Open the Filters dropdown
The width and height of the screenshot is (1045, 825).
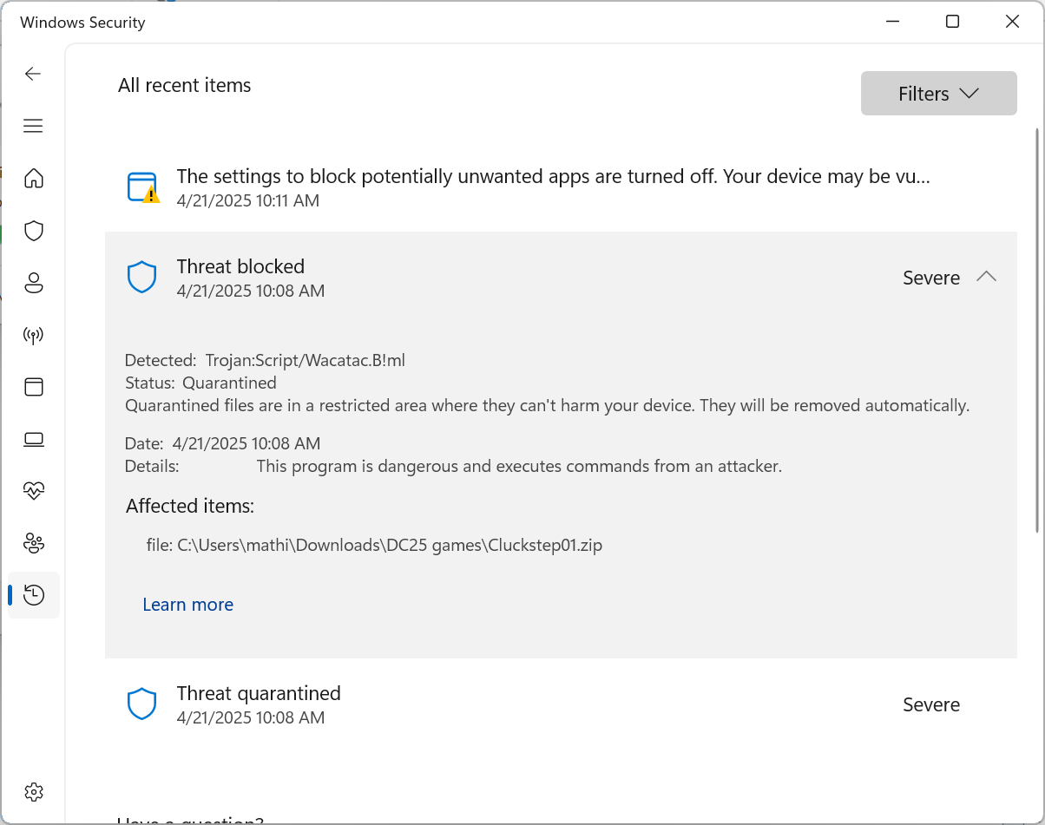pyautogui.click(x=938, y=94)
